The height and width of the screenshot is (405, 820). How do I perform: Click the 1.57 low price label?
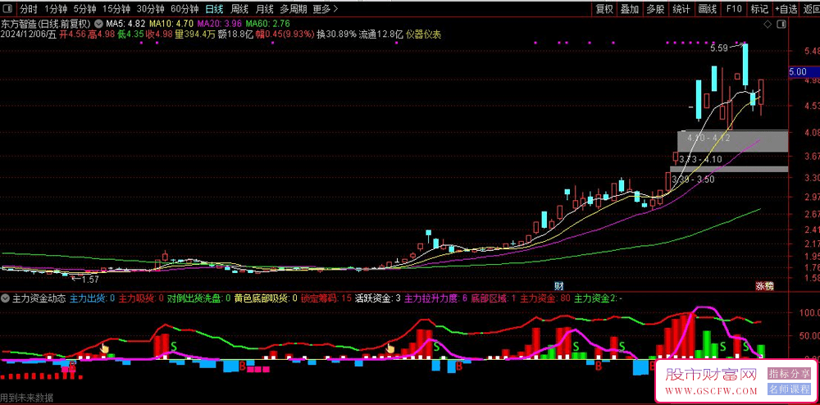pyautogui.click(x=90, y=279)
